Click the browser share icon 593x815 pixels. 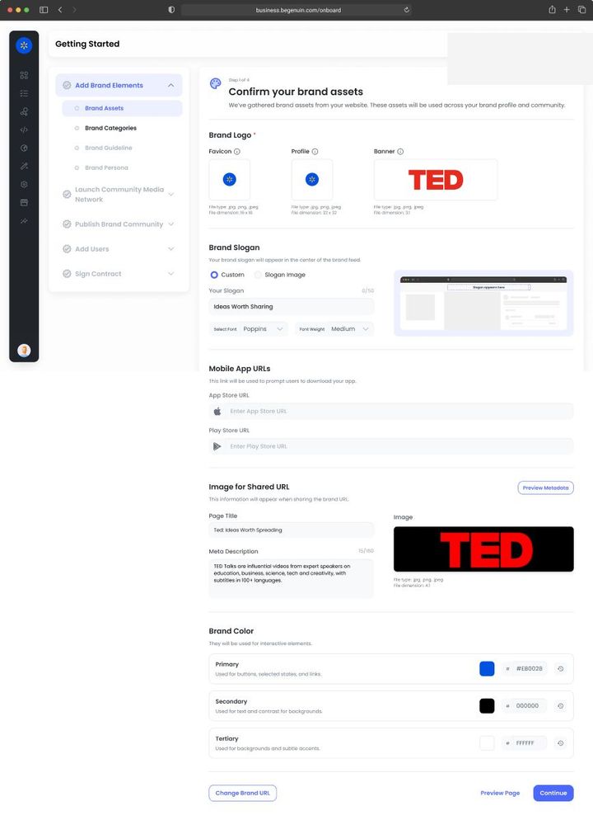click(552, 10)
